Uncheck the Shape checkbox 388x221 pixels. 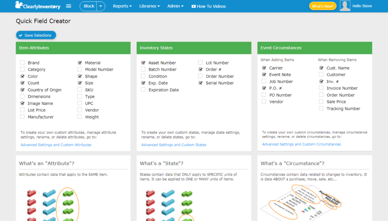(x=80, y=76)
